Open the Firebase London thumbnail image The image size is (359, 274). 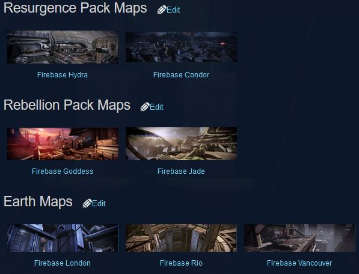(63, 238)
